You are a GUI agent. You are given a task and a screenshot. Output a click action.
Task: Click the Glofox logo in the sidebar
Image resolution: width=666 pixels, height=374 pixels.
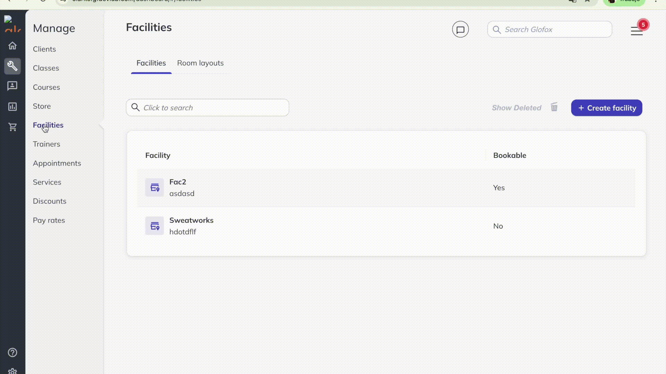pyautogui.click(x=12, y=24)
